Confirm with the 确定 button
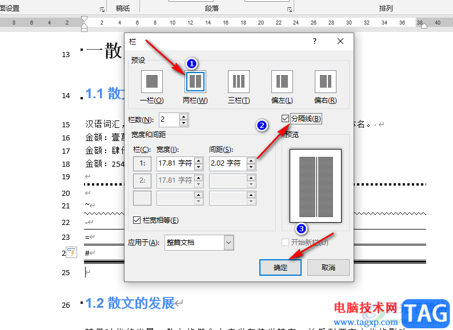The image size is (453, 330). point(280,267)
